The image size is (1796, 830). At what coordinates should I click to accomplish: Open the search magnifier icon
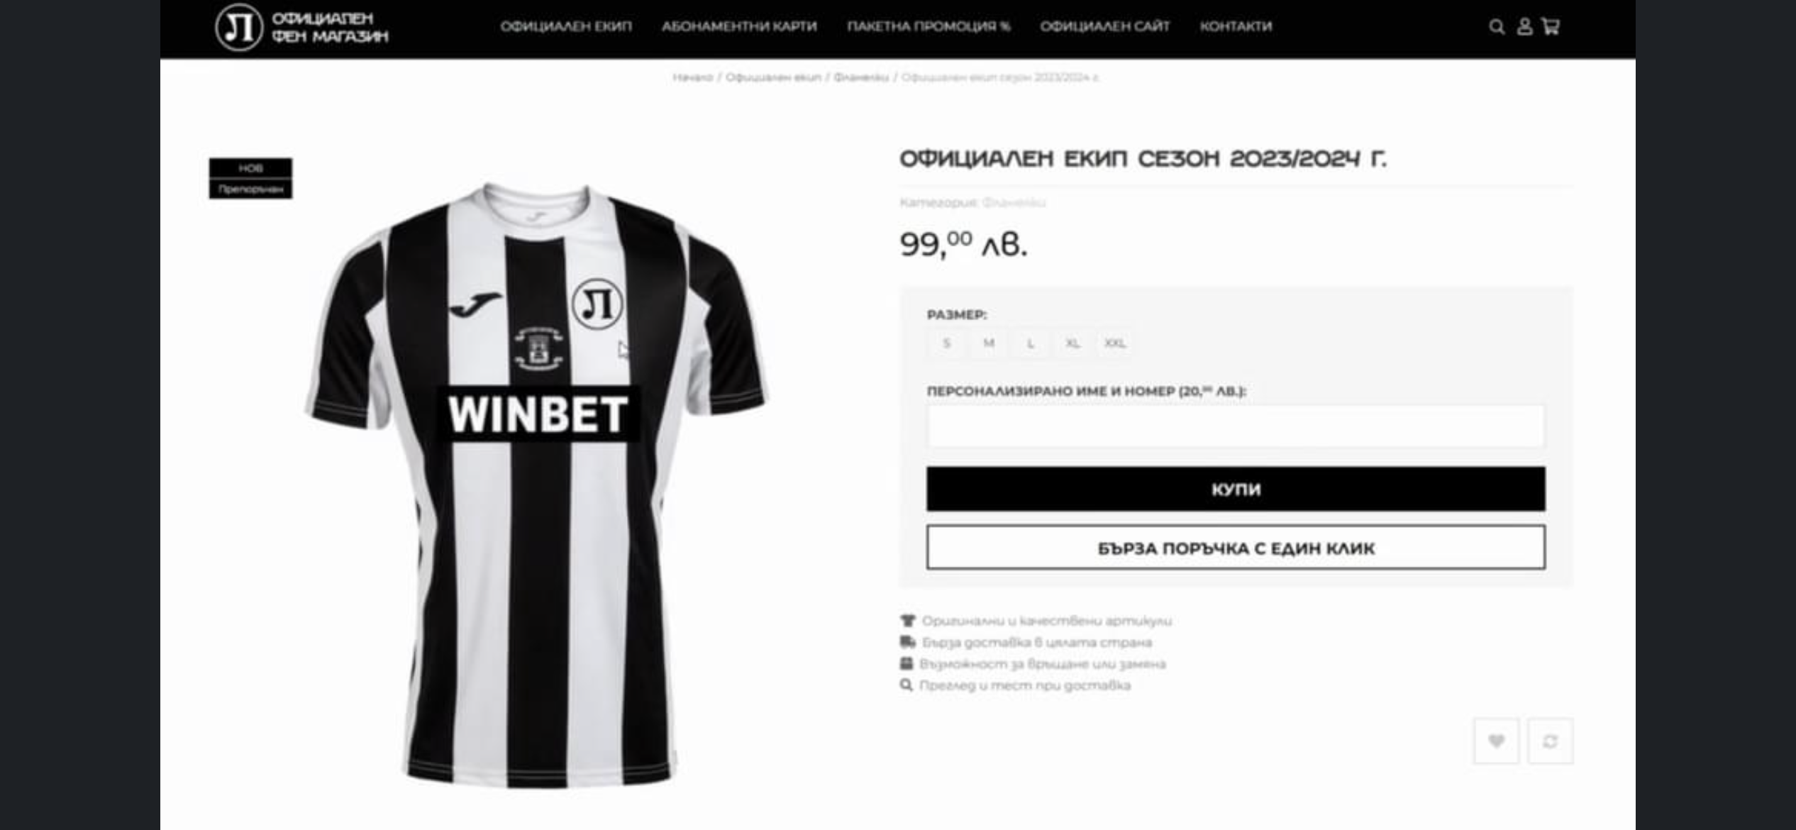(x=1497, y=27)
